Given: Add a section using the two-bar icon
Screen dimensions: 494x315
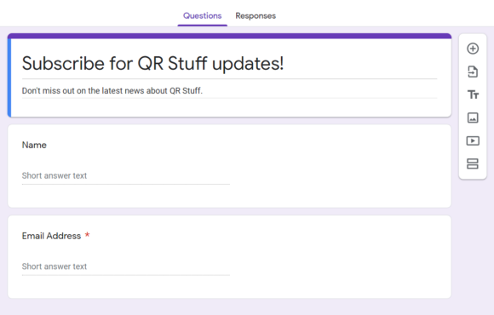Looking at the screenshot, I should click(473, 163).
